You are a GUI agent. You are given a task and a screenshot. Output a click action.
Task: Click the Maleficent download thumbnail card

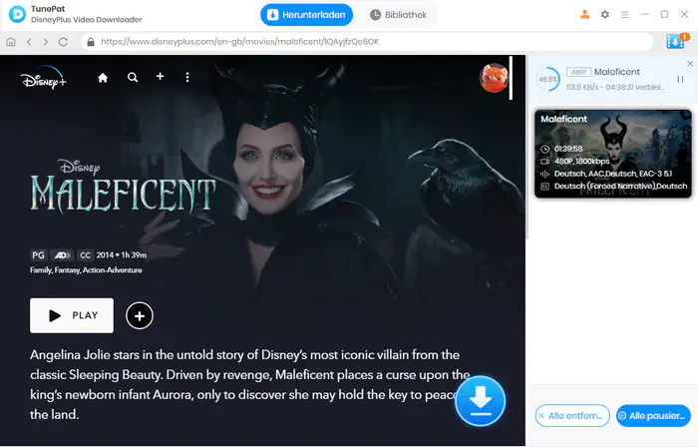point(613,154)
